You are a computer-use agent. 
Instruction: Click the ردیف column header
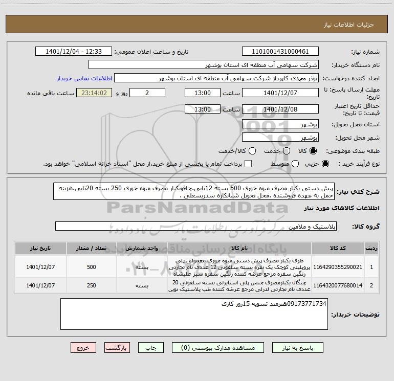[371, 248]
